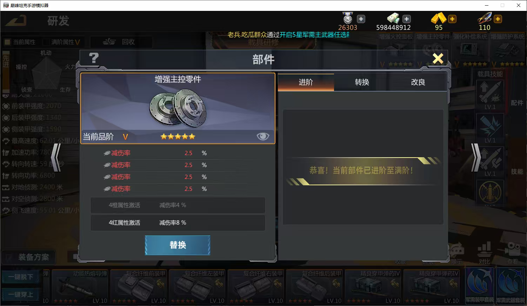Viewport: 527px width, 306px height.
Task: Click the back arrow beside 研发
Action: pyautogui.click(x=16, y=20)
